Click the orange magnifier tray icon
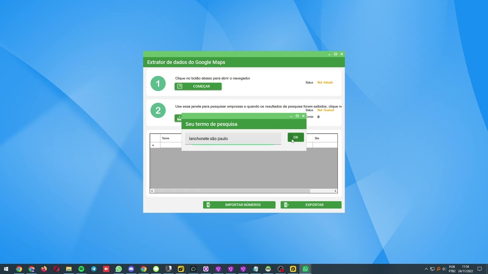 tap(438, 269)
